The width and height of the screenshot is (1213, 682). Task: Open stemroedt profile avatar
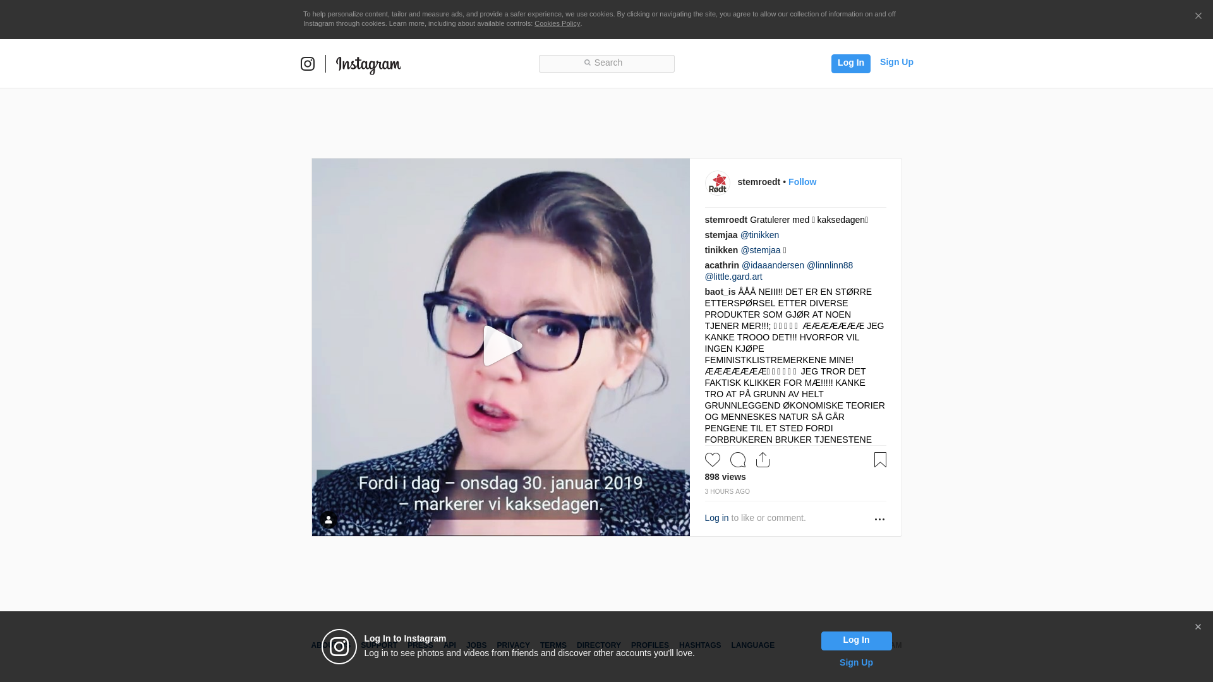[x=717, y=182]
